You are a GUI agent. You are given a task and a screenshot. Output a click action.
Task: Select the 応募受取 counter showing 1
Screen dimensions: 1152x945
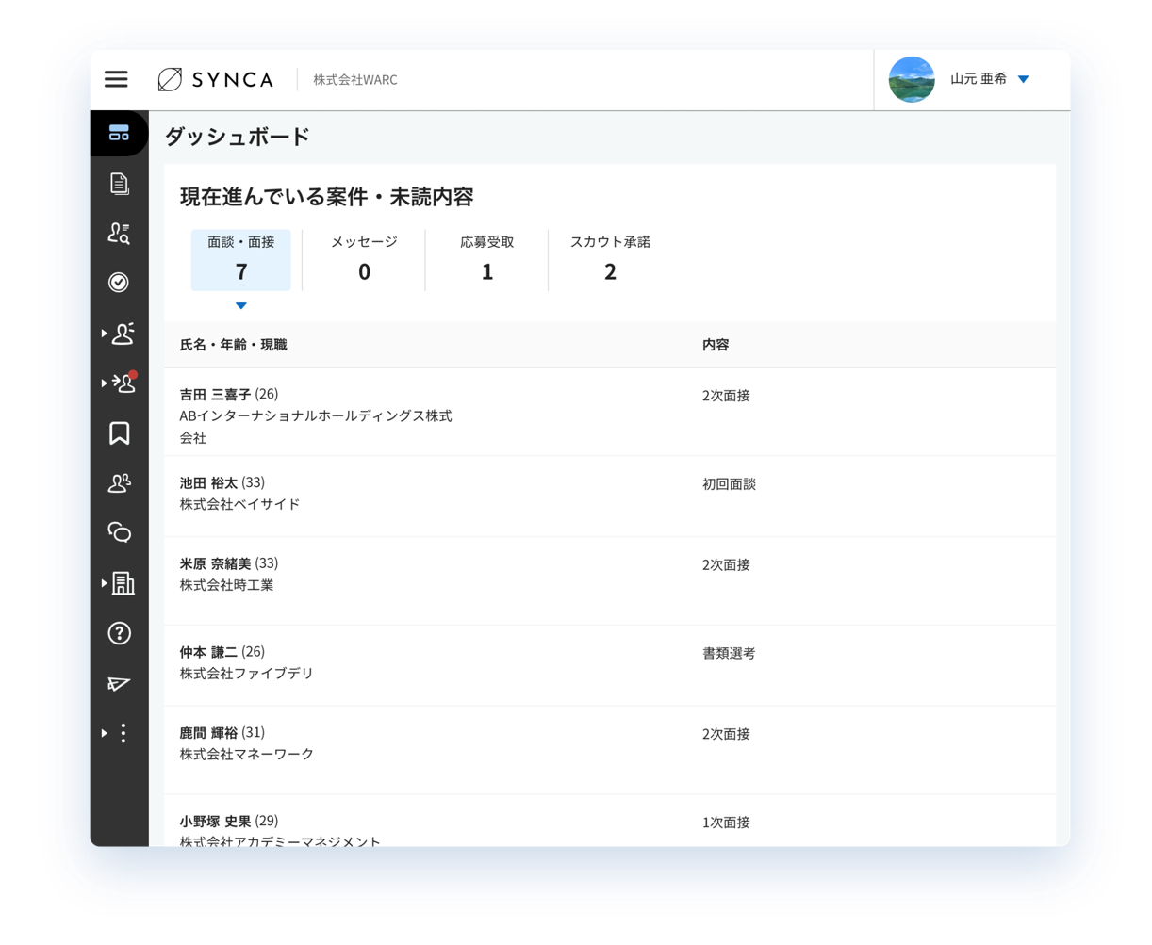click(x=486, y=259)
